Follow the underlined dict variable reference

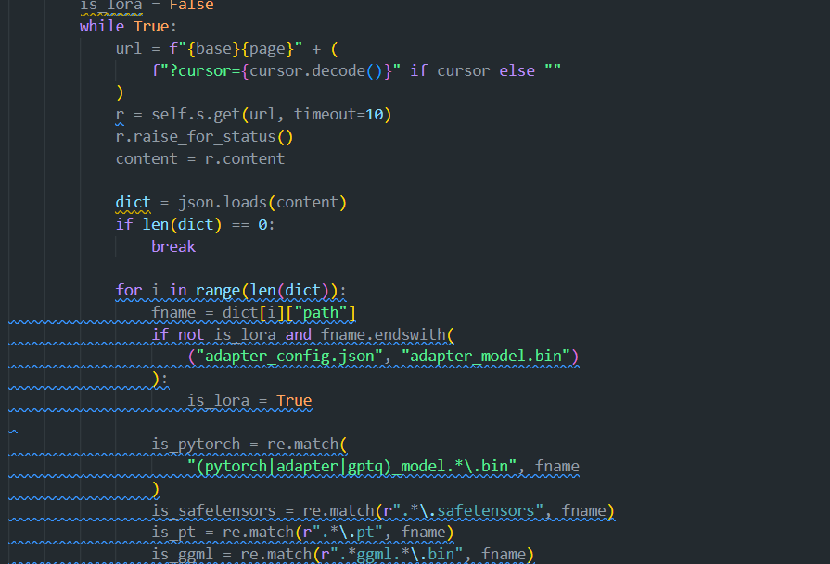tap(132, 202)
